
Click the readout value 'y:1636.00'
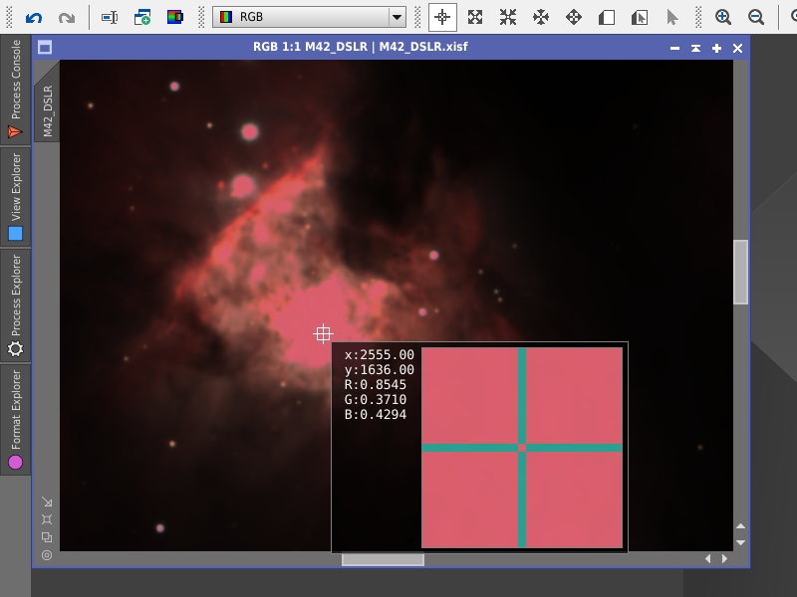[380, 369]
